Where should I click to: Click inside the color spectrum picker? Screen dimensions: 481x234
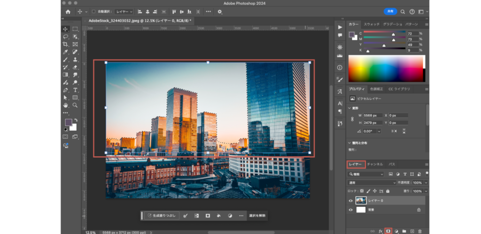386,68
